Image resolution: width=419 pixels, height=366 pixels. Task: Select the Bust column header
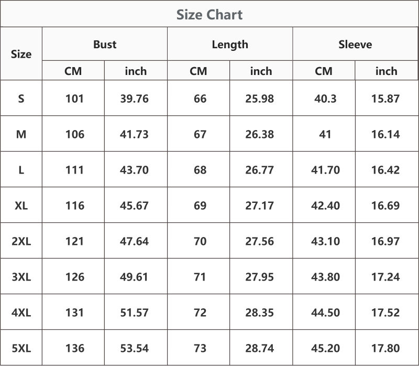click(105, 44)
